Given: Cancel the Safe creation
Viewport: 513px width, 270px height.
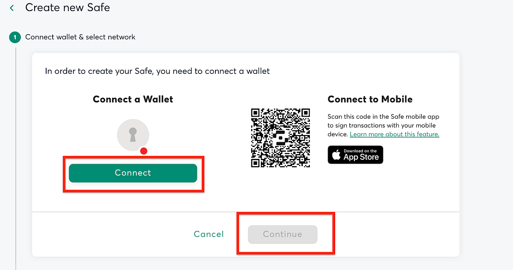Looking at the screenshot, I should coord(209,234).
